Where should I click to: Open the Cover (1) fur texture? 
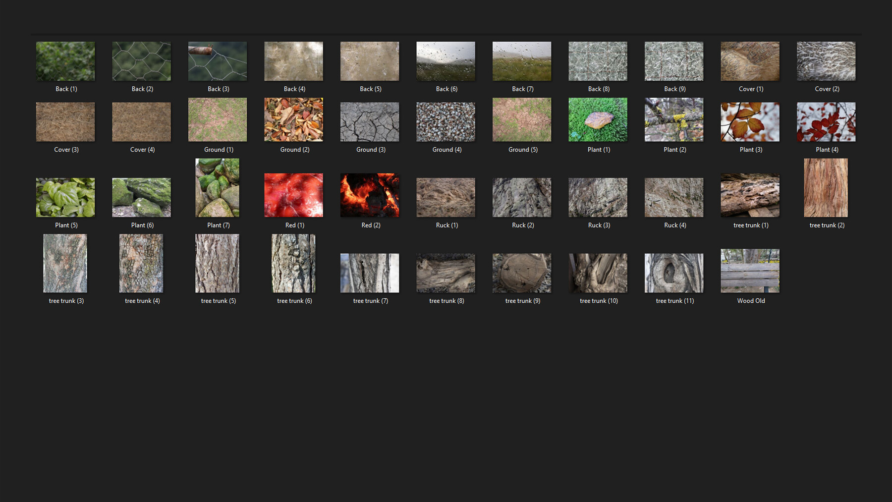tap(750, 61)
